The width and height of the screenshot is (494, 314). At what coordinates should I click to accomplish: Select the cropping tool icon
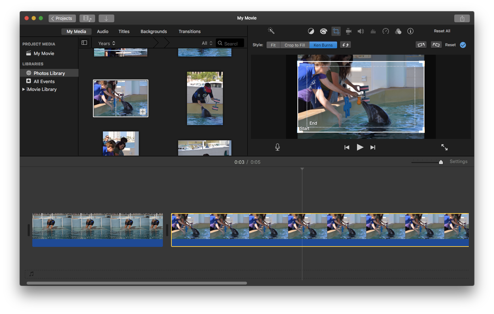point(336,31)
